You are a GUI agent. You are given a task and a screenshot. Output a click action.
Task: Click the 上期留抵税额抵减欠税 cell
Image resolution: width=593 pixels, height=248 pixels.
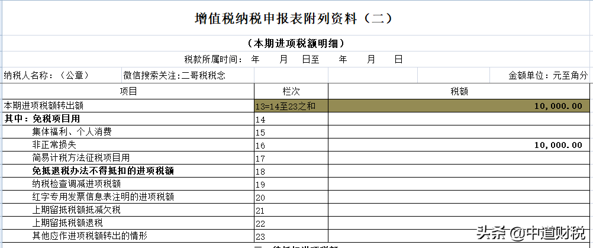(x=76, y=210)
